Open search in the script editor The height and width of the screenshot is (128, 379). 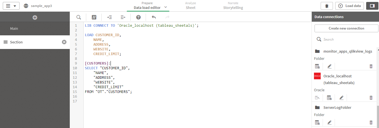click(x=79, y=17)
